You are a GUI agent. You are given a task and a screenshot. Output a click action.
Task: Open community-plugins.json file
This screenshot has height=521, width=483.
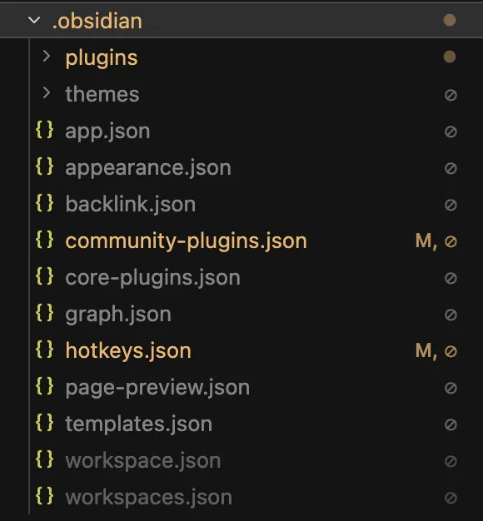click(187, 241)
